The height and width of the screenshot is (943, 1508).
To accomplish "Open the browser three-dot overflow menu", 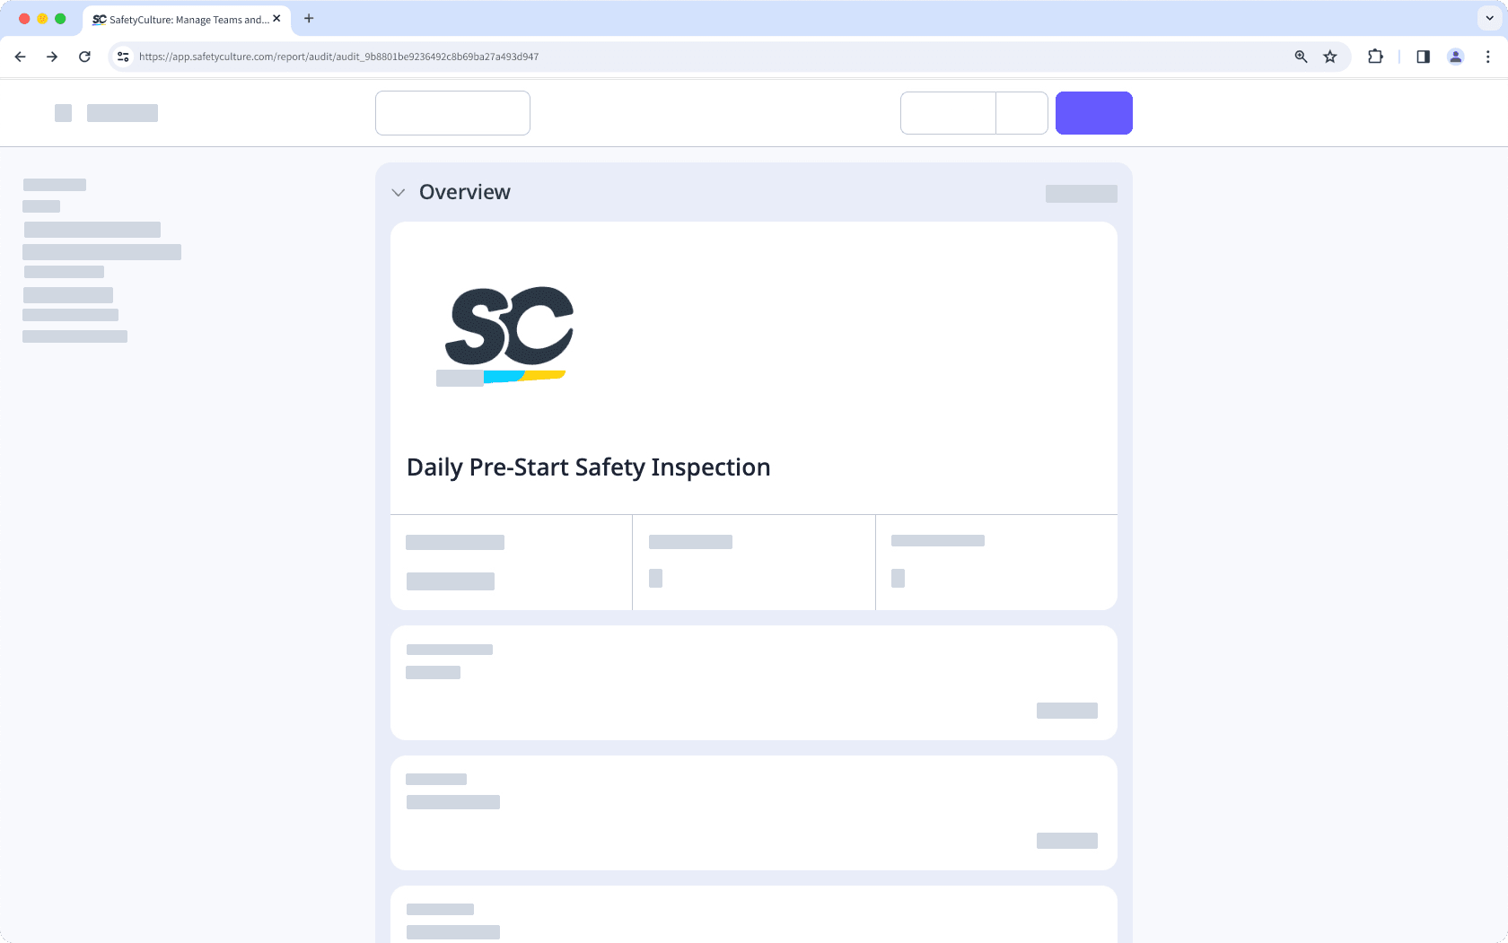I will point(1487,57).
